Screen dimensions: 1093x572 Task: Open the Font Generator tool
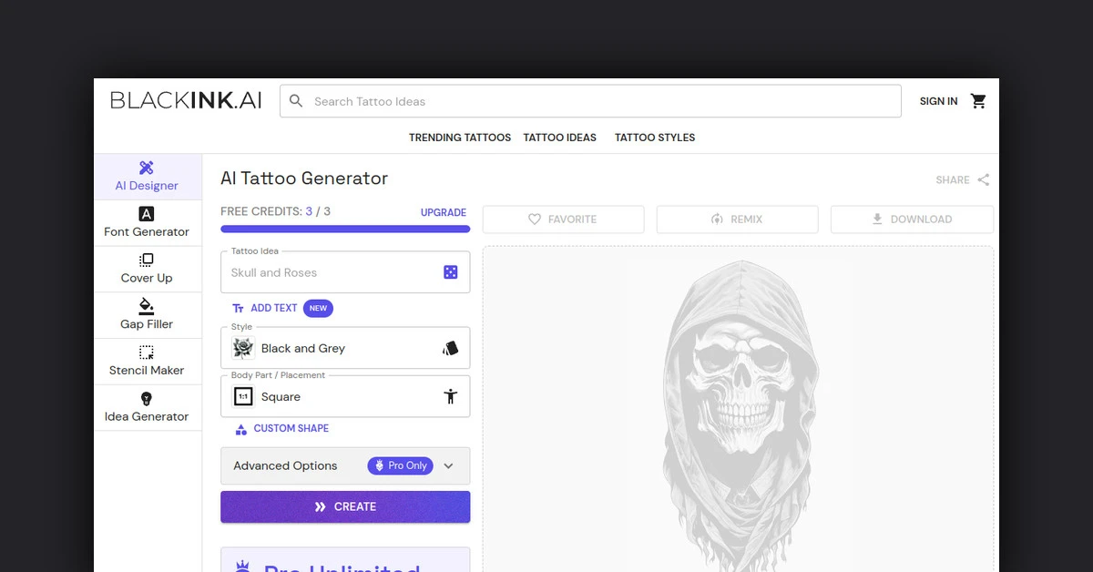[x=147, y=222]
